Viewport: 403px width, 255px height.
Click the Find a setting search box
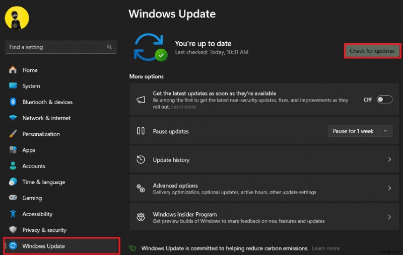tap(61, 47)
